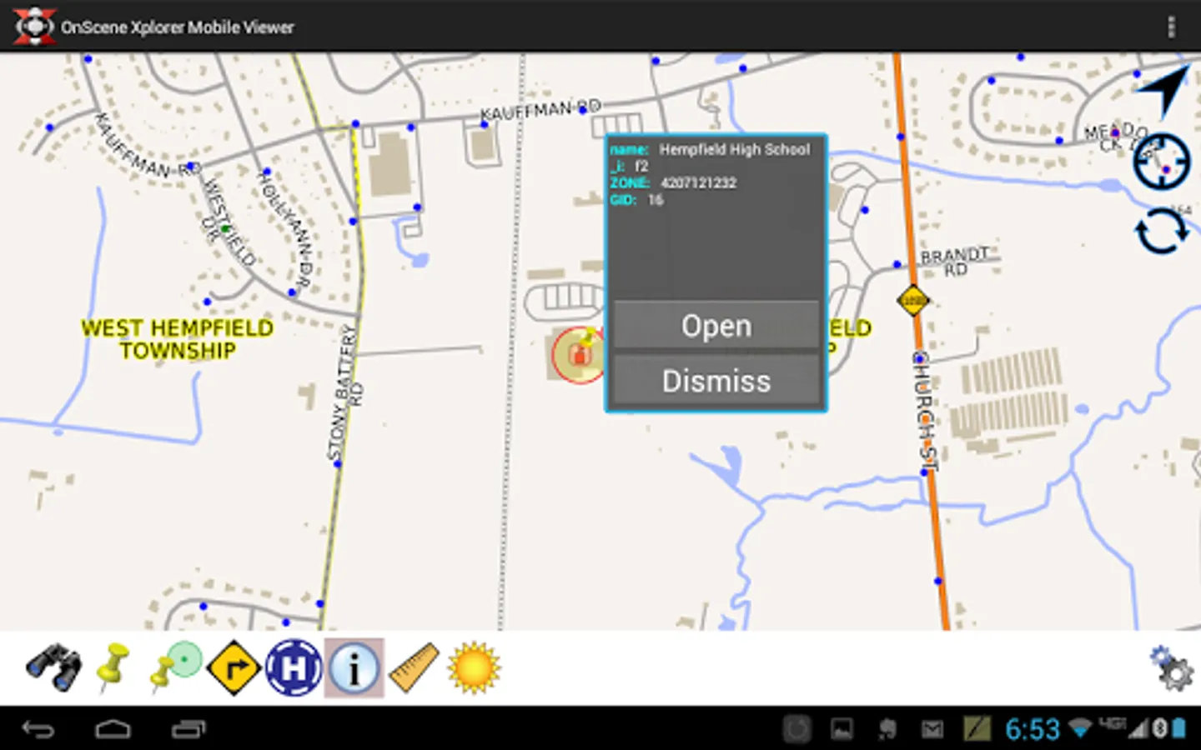This screenshot has width=1201, height=750.
Task: Tap the Bluetooth status icon
Action: 1159,728
